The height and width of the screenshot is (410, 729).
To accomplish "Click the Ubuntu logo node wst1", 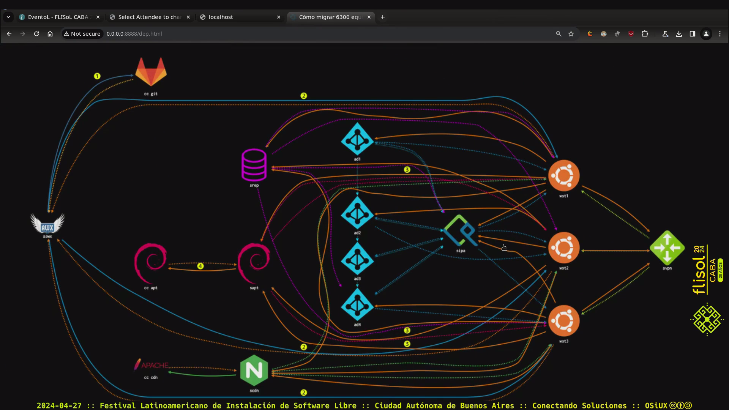I will (564, 175).
